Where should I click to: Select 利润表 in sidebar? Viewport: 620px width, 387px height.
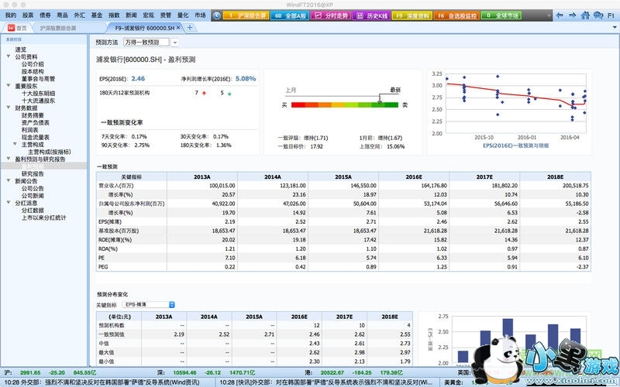click(x=29, y=130)
